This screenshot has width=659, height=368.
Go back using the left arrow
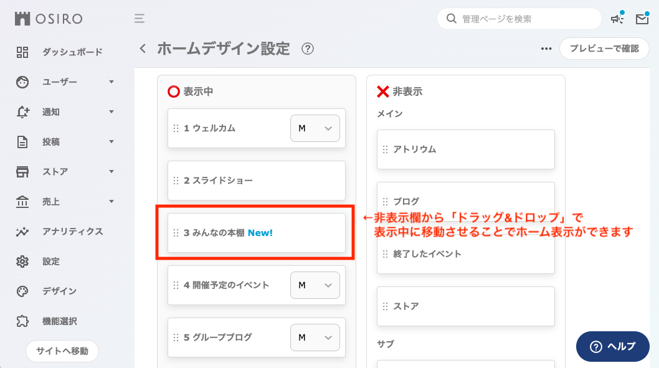(143, 49)
